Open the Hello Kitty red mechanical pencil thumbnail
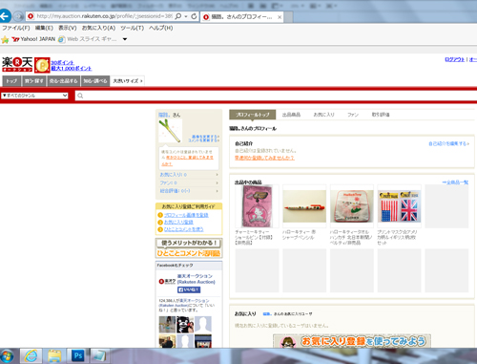The image size is (477, 364). [304, 206]
